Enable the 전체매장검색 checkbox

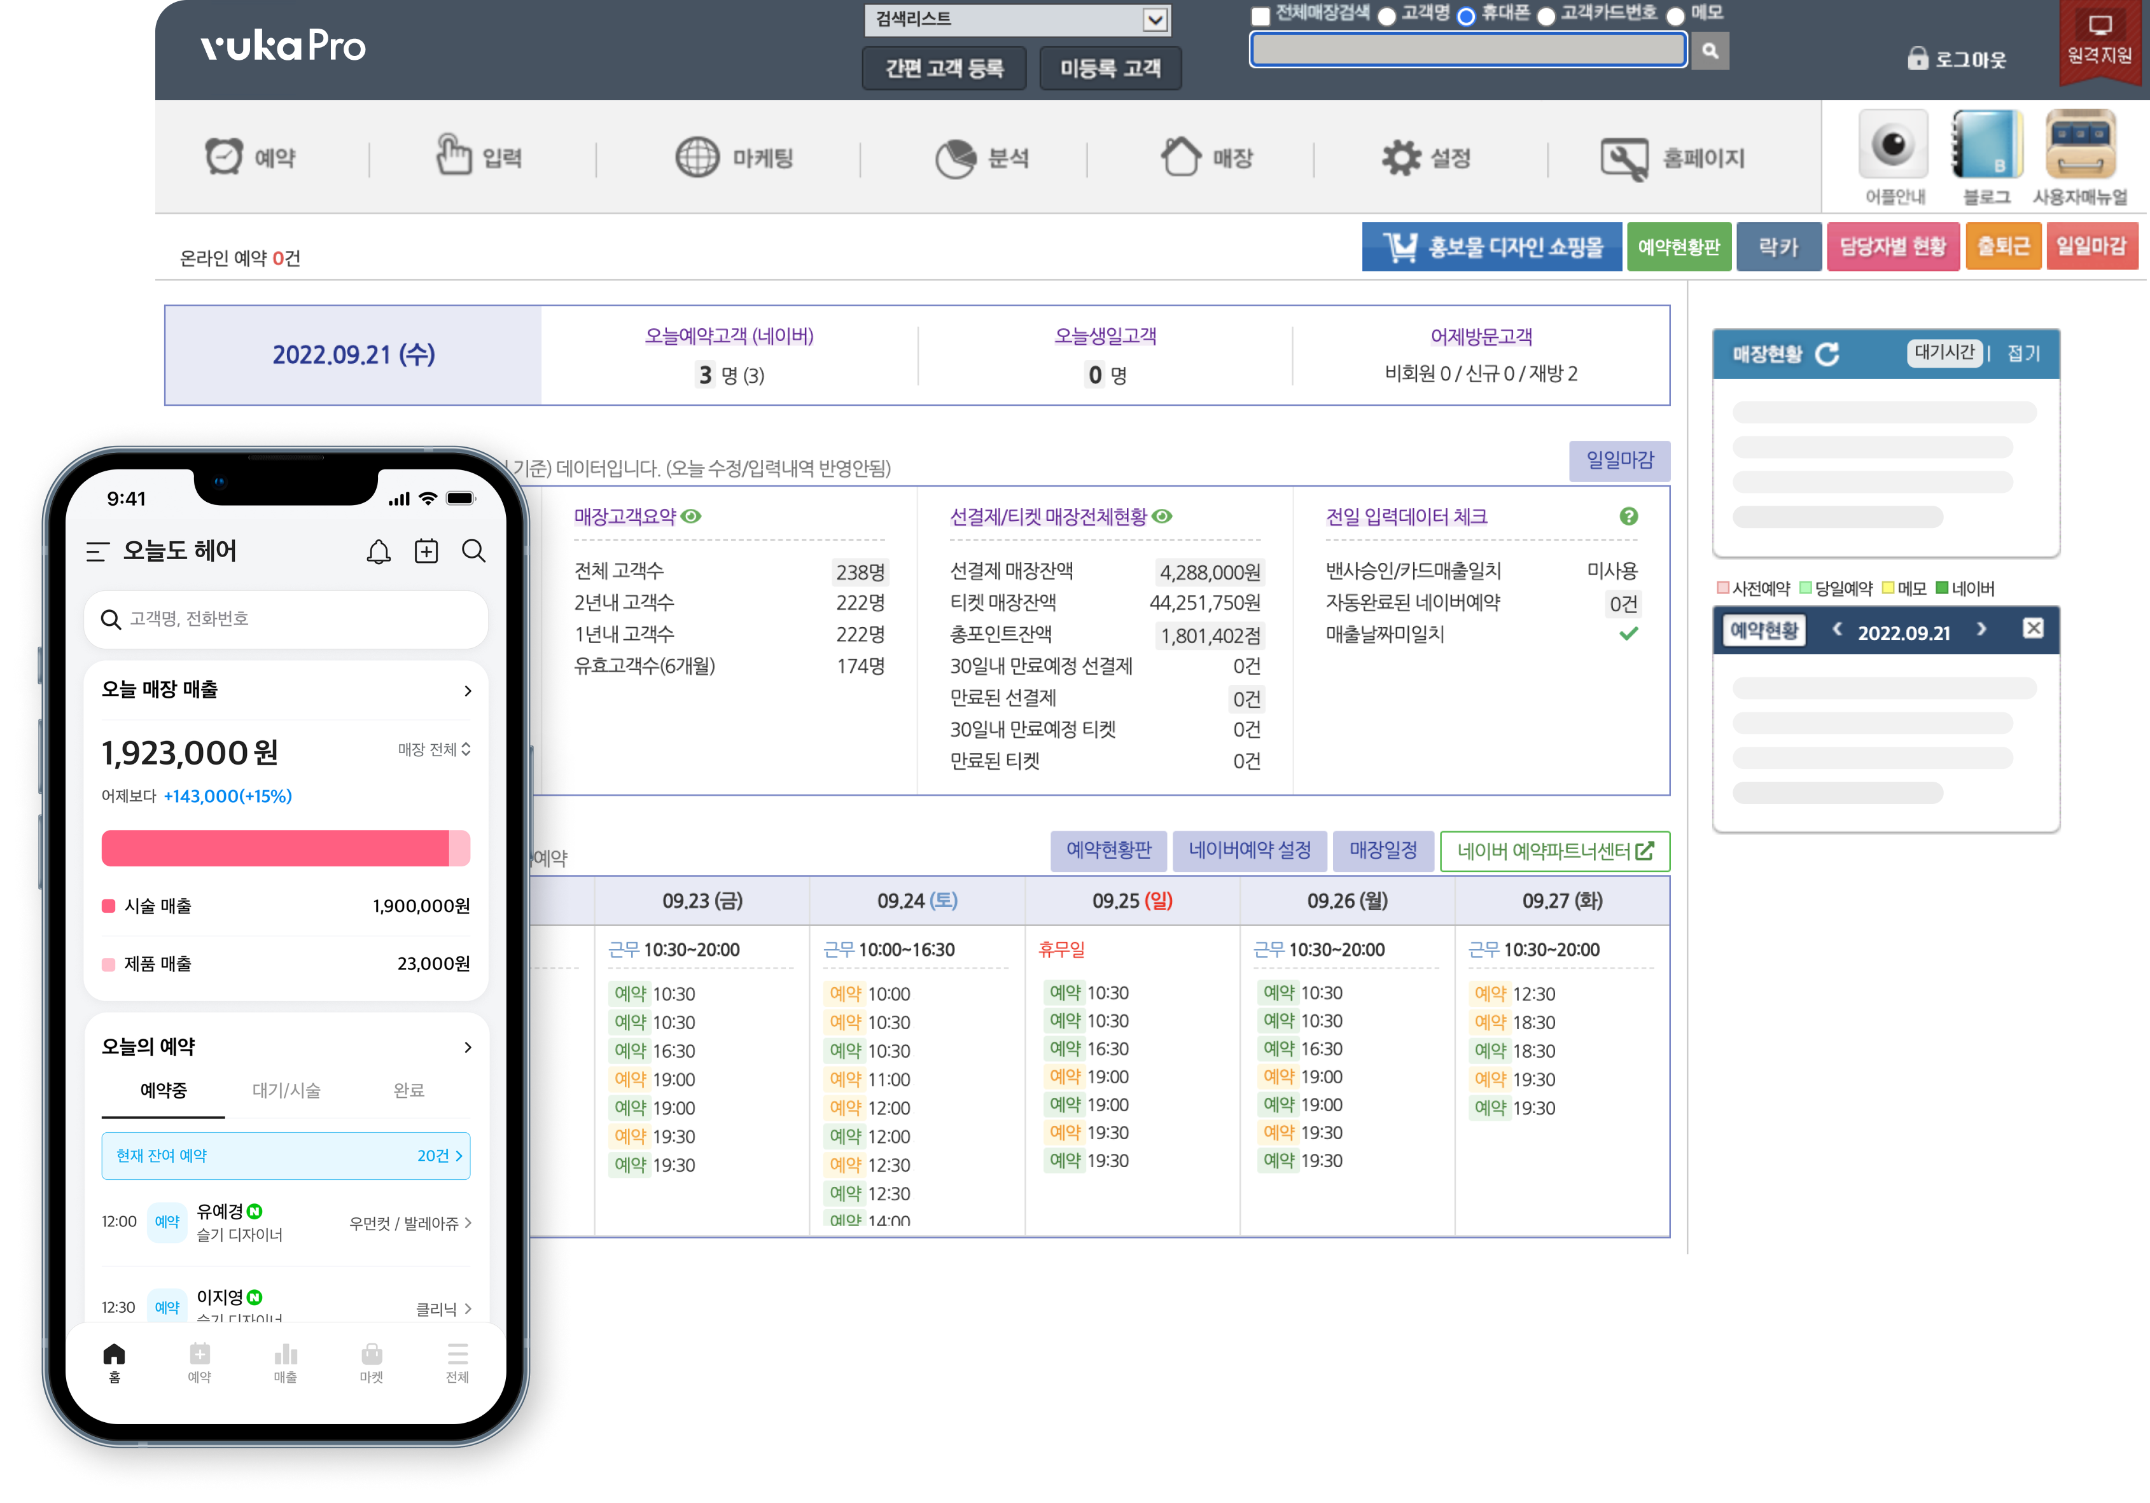click(1260, 16)
